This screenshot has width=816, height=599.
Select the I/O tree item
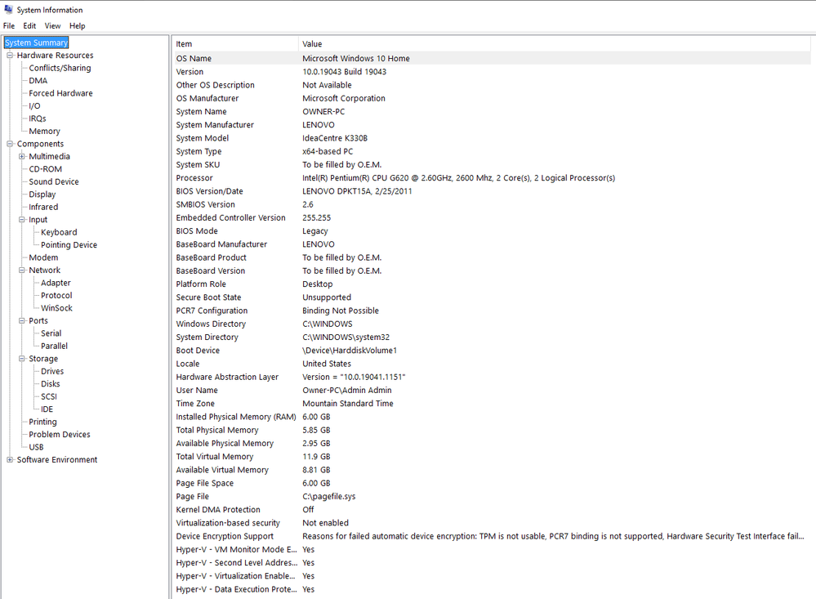tap(34, 105)
